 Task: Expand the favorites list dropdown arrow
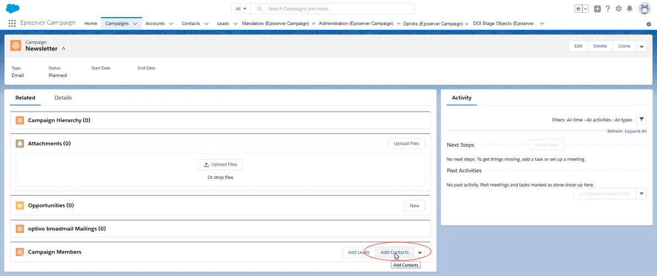point(585,9)
